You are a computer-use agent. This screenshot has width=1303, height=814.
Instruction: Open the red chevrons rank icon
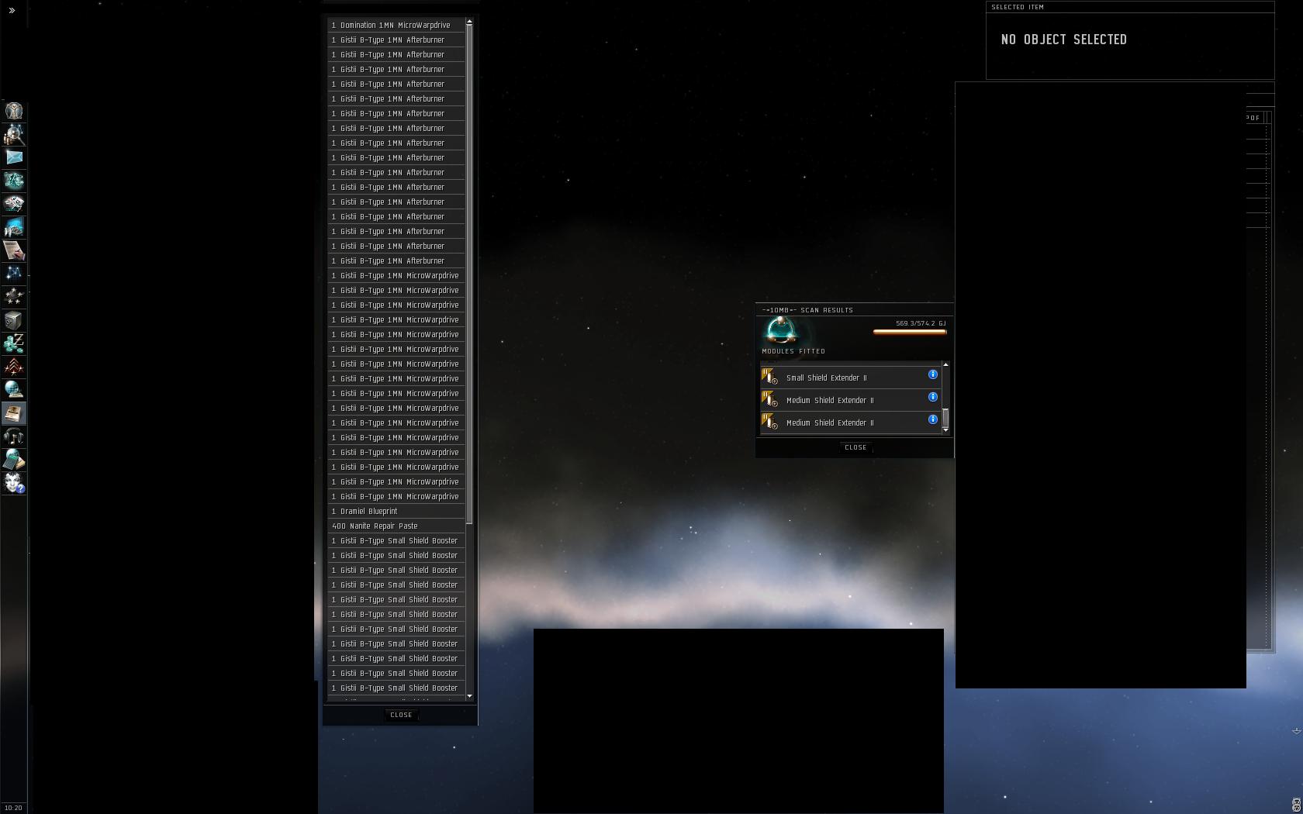pos(14,367)
